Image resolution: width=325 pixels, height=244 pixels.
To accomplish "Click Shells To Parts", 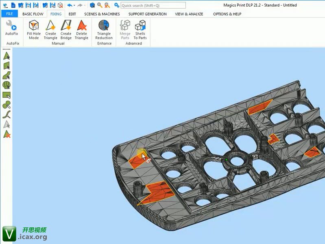I will tap(140, 30).
